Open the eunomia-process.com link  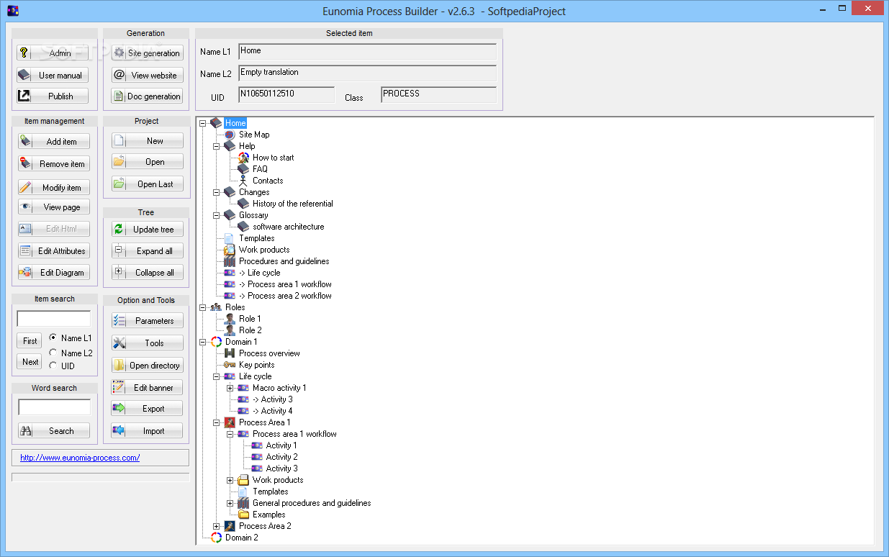tap(80, 458)
